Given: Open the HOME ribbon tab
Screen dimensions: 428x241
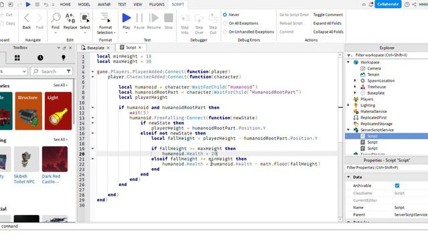Looking at the screenshot, I should click(x=66, y=5).
